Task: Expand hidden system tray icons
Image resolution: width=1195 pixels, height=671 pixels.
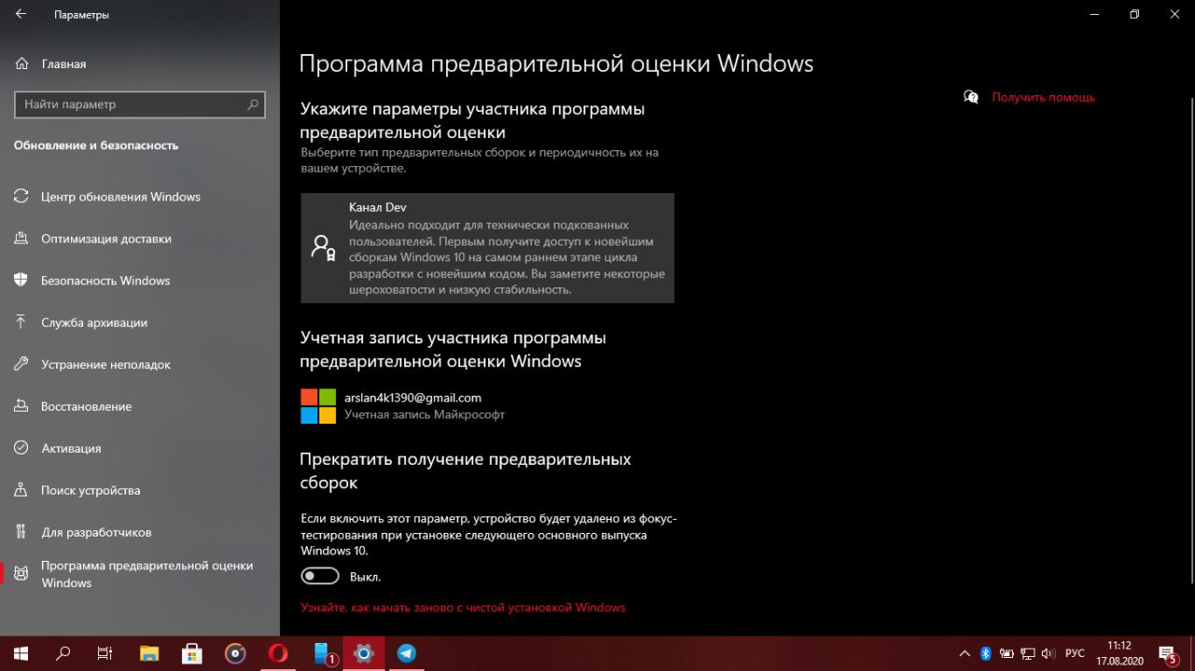Action: tap(964, 653)
